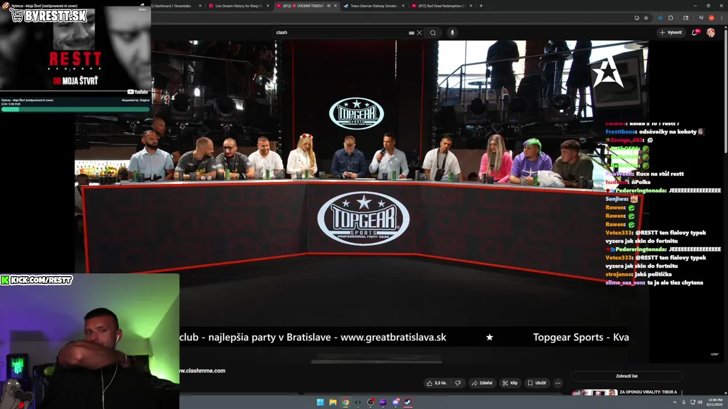This screenshot has width=728, height=409.
Task: Open options for ZA OPONOU VIRALITY video
Action: click(x=682, y=392)
